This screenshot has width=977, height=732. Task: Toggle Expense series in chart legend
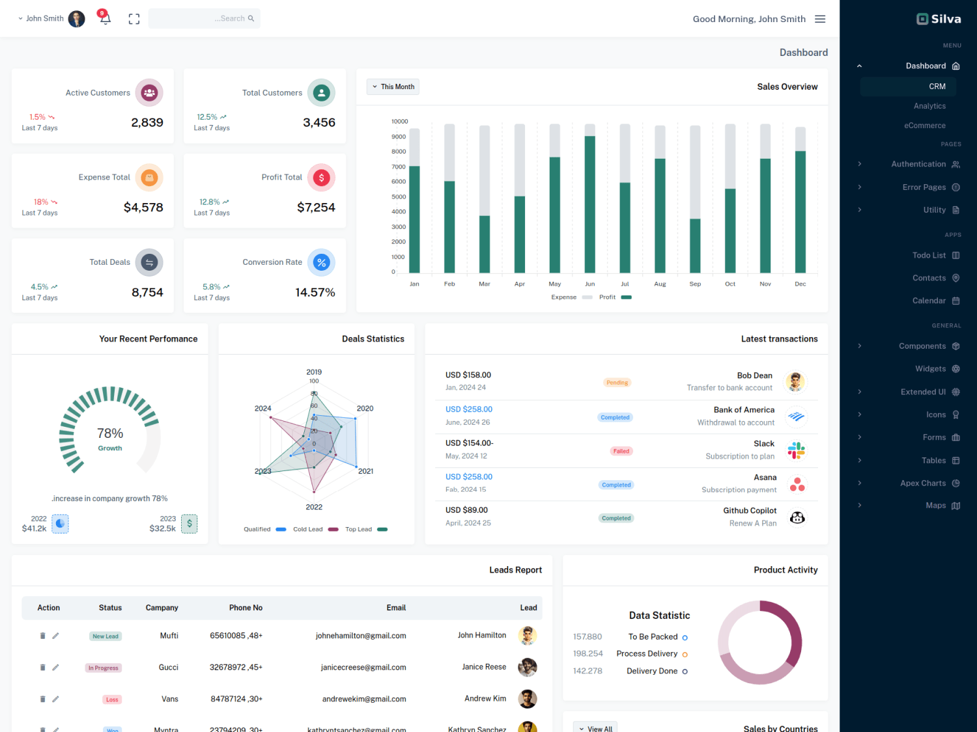click(x=571, y=297)
